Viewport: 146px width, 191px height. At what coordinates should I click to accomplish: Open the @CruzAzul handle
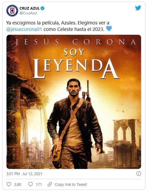28,13
